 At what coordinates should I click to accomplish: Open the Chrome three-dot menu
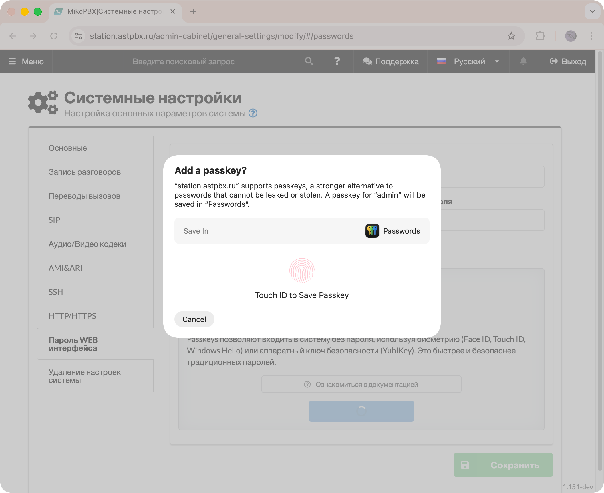(x=591, y=36)
